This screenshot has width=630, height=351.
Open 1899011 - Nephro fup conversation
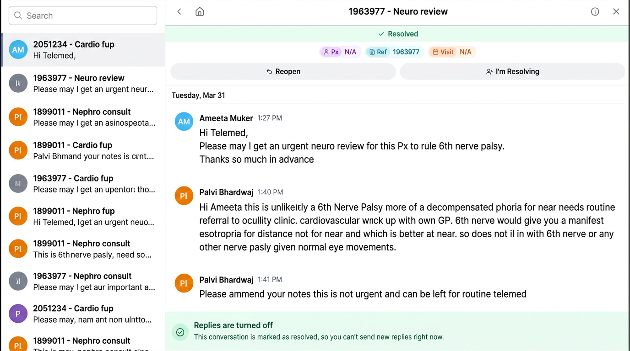(x=83, y=216)
